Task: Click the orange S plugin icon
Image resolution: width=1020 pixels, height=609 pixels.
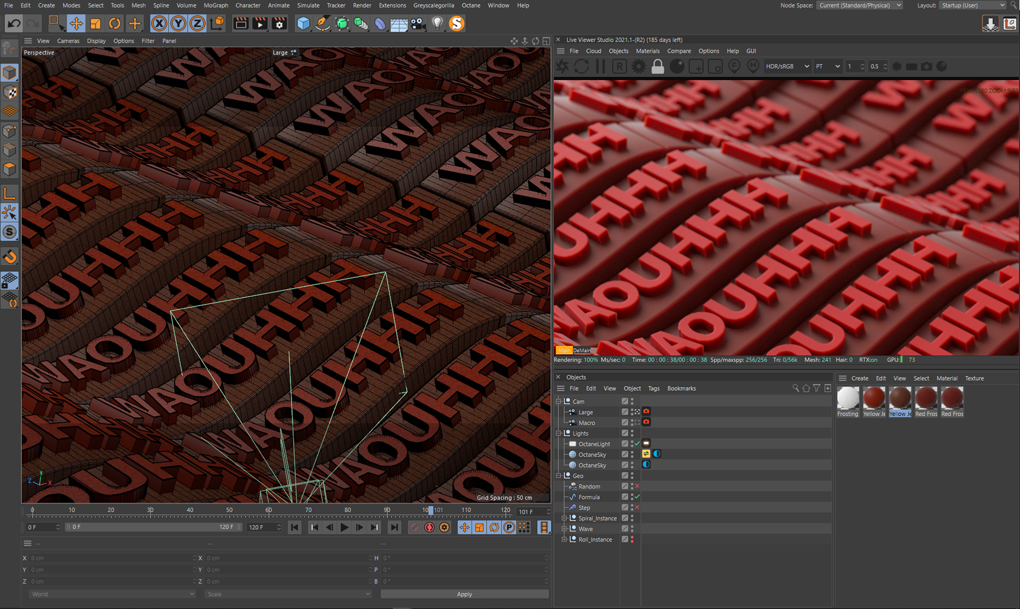Action: [456, 23]
